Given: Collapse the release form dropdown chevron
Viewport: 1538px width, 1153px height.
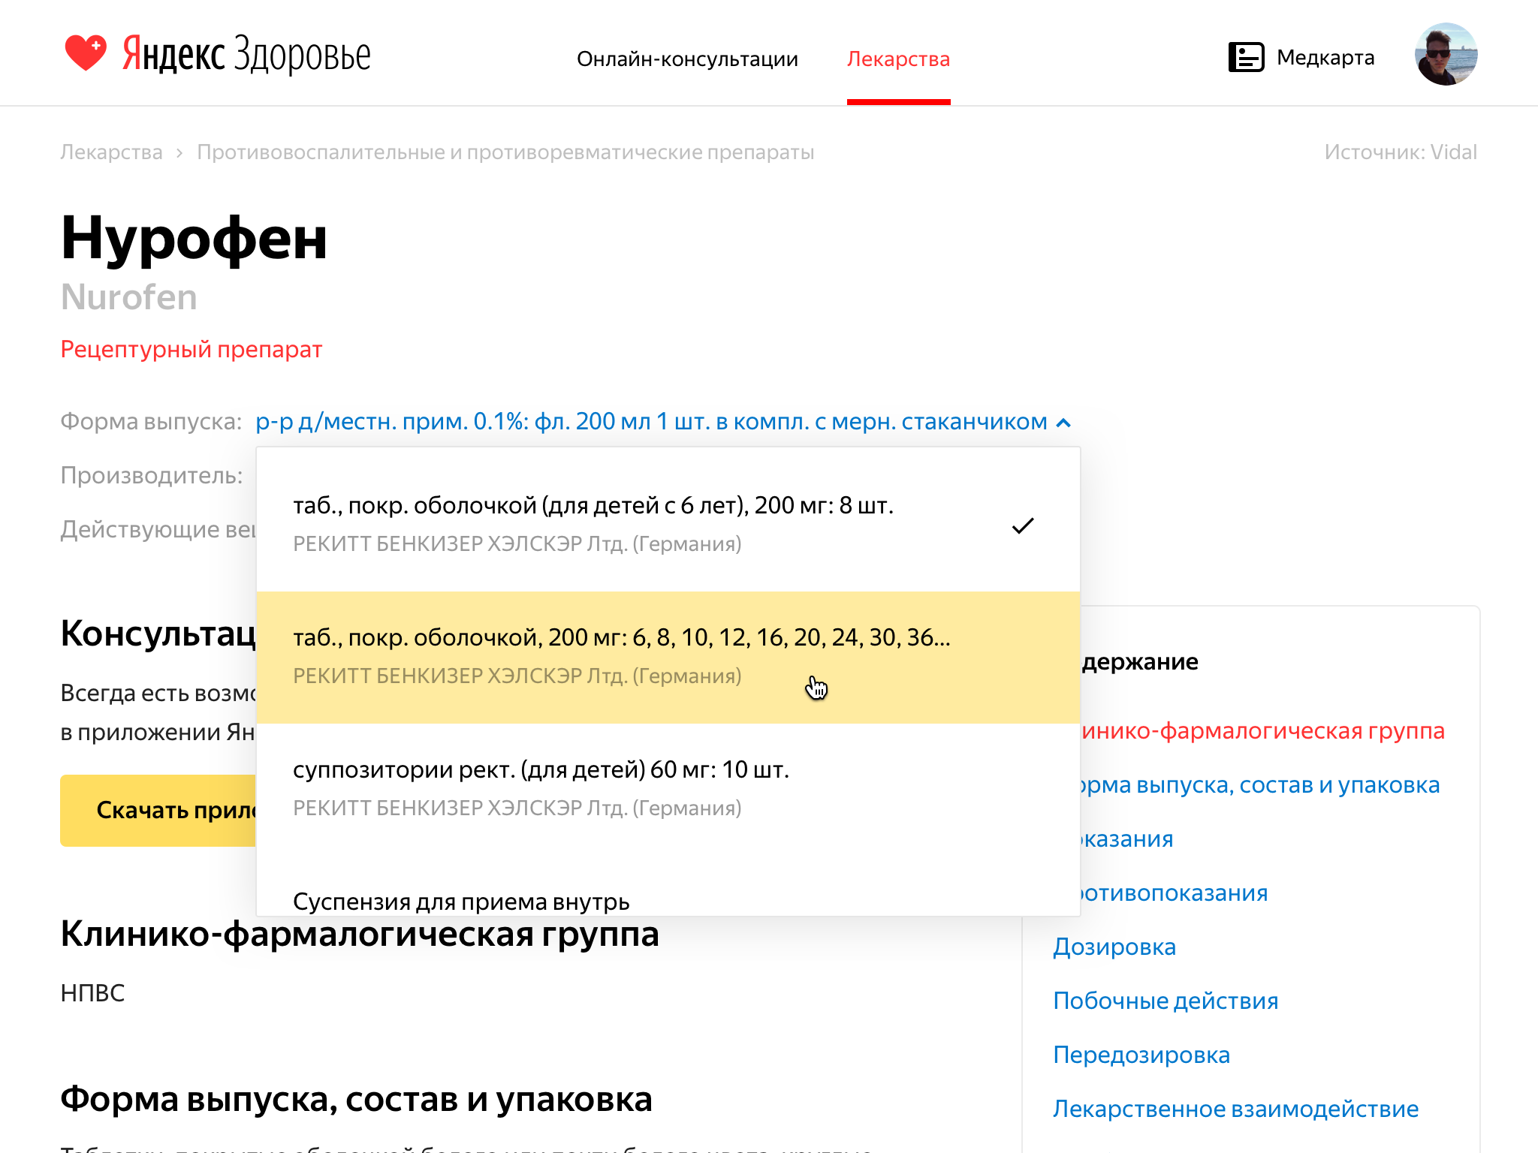Looking at the screenshot, I should (x=1063, y=423).
